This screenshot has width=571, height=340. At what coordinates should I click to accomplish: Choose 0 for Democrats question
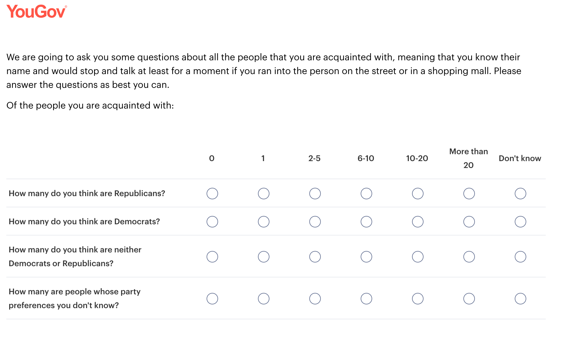pos(212,222)
